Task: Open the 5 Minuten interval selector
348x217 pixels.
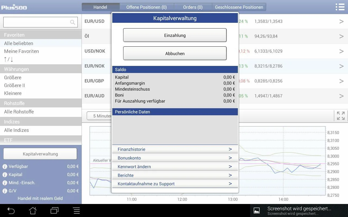Action: tap(100, 116)
